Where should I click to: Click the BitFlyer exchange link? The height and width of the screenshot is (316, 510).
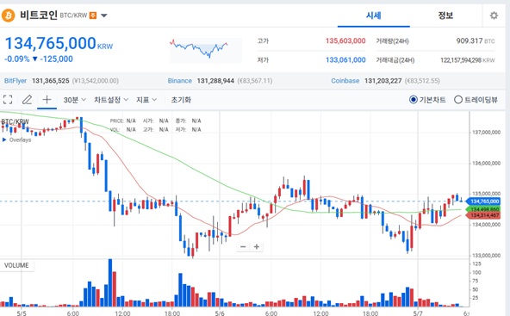(16, 81)
